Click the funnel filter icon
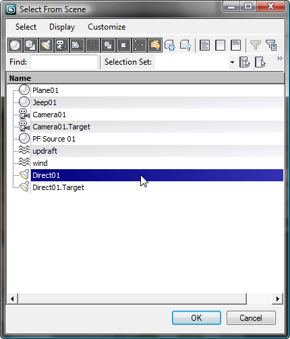 coord(256,45)
